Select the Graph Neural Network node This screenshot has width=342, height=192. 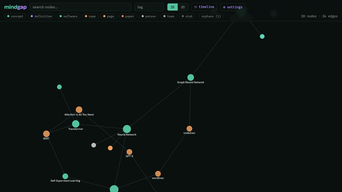191,77
